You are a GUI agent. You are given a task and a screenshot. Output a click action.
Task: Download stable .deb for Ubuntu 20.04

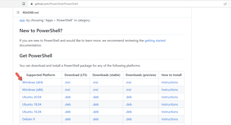click(x=95, y=97)
